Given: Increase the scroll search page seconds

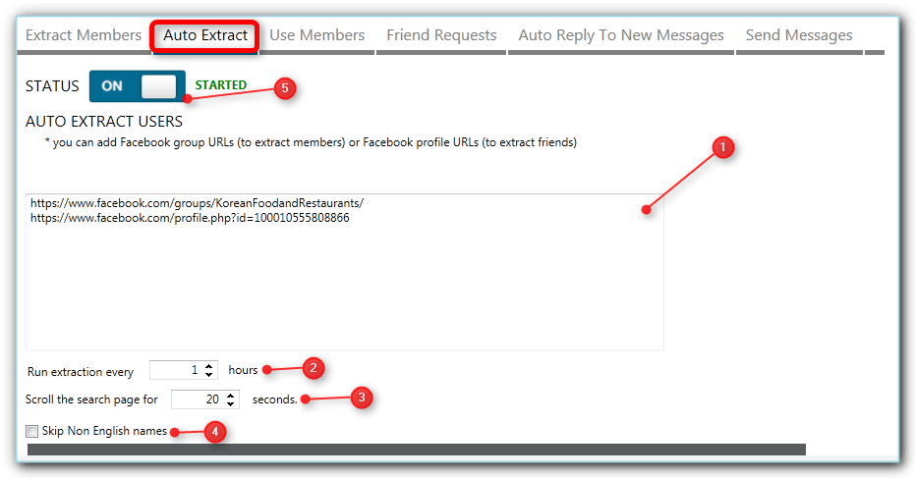Looking at the screenshot, I should tap(231, 396).
